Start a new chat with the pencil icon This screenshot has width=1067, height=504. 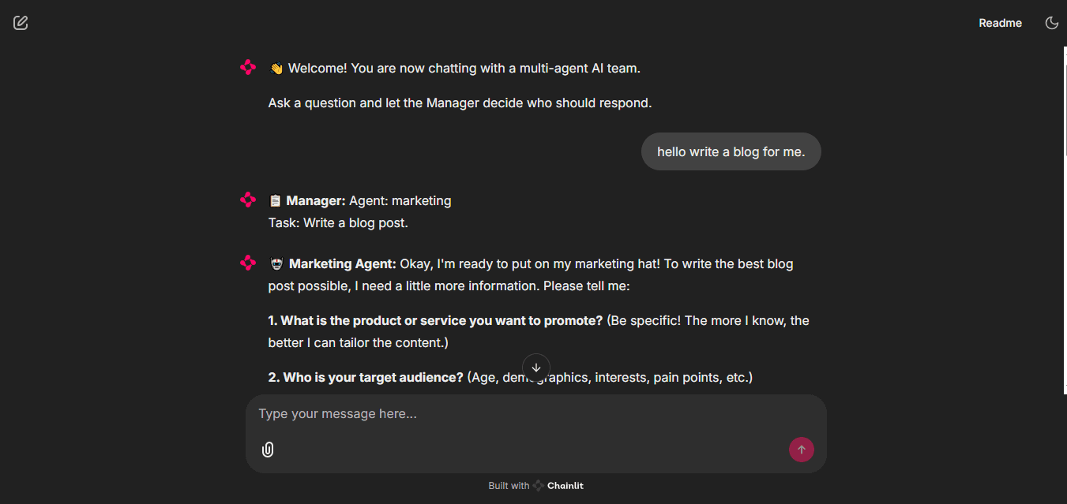tap(21, 23)
